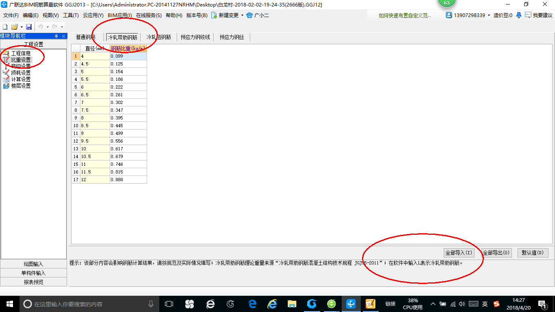Viewport: 555px width, 312px height.
Task: Expand the 新建变更 dropdown arrow
Action: tap(242, 15)
